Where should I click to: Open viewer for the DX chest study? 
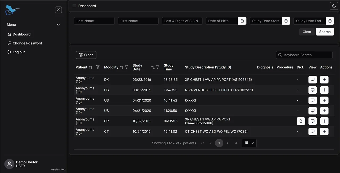(313, 80)
